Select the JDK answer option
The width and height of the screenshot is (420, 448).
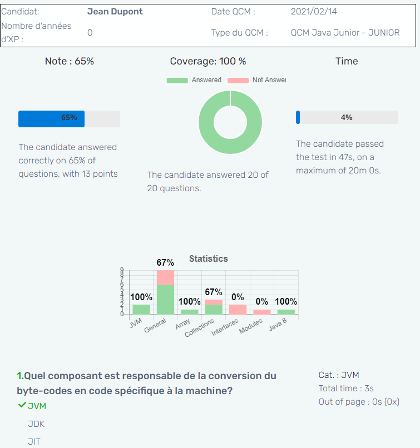point(36,424)
